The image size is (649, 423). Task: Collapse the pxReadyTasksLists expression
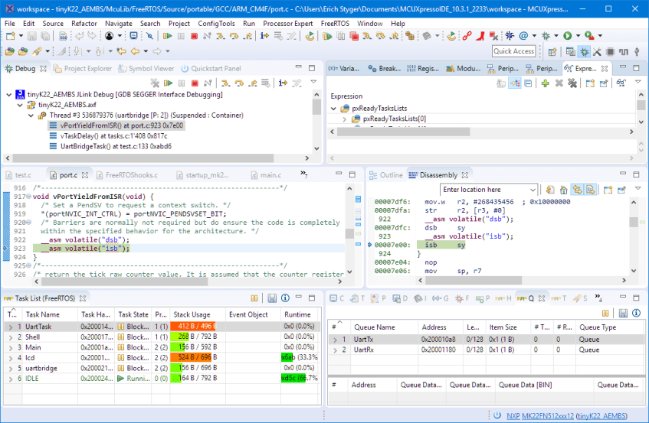coord(333,109)
